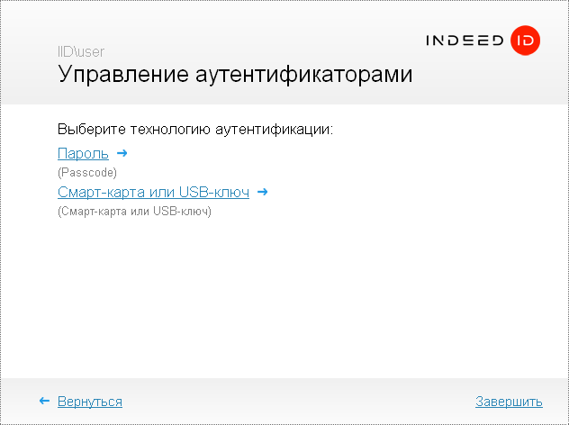This screenshot has height=425, width=569.
Task: Click the Управление аутентификаторами heading
Action: coord(235,75)
